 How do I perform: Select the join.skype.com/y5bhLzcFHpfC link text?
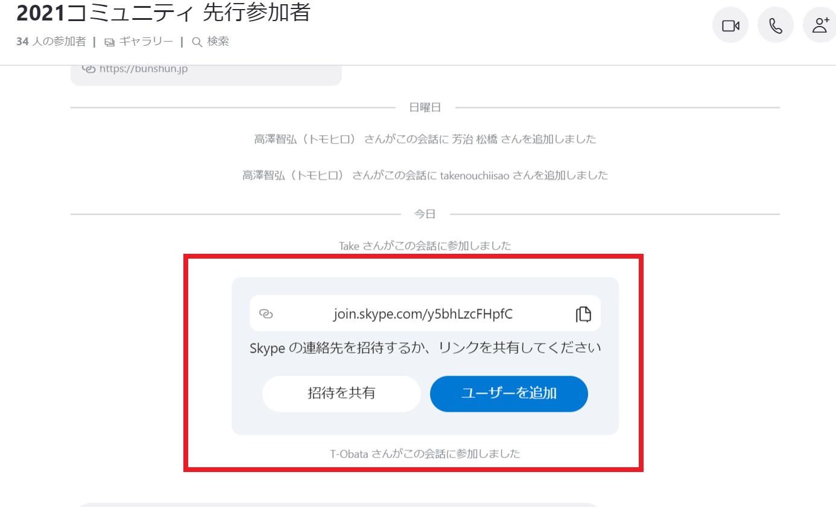tap(423, 313)
